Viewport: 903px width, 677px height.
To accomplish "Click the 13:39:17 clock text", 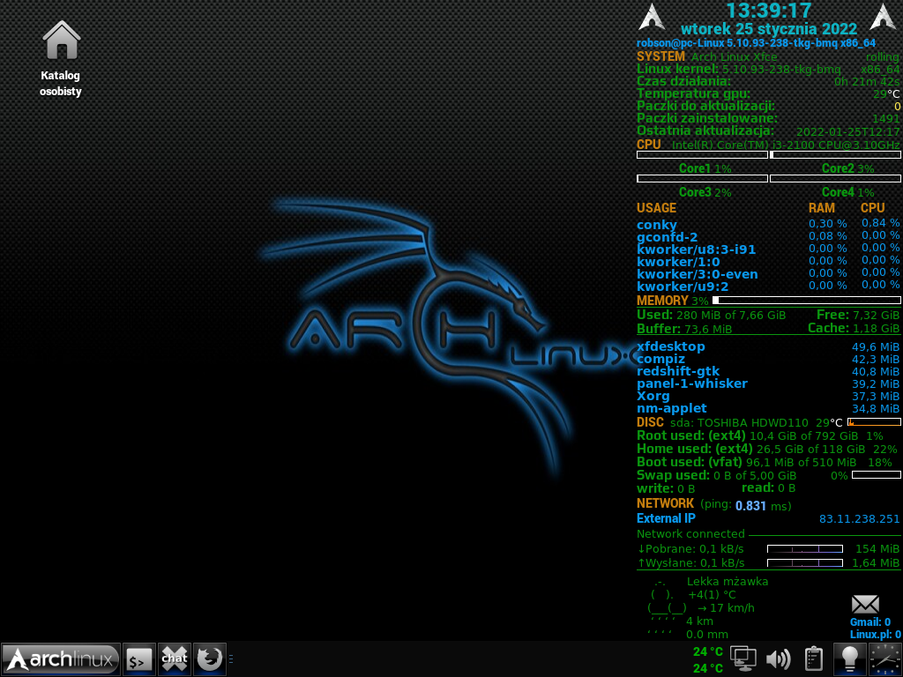I will [769, 11].
